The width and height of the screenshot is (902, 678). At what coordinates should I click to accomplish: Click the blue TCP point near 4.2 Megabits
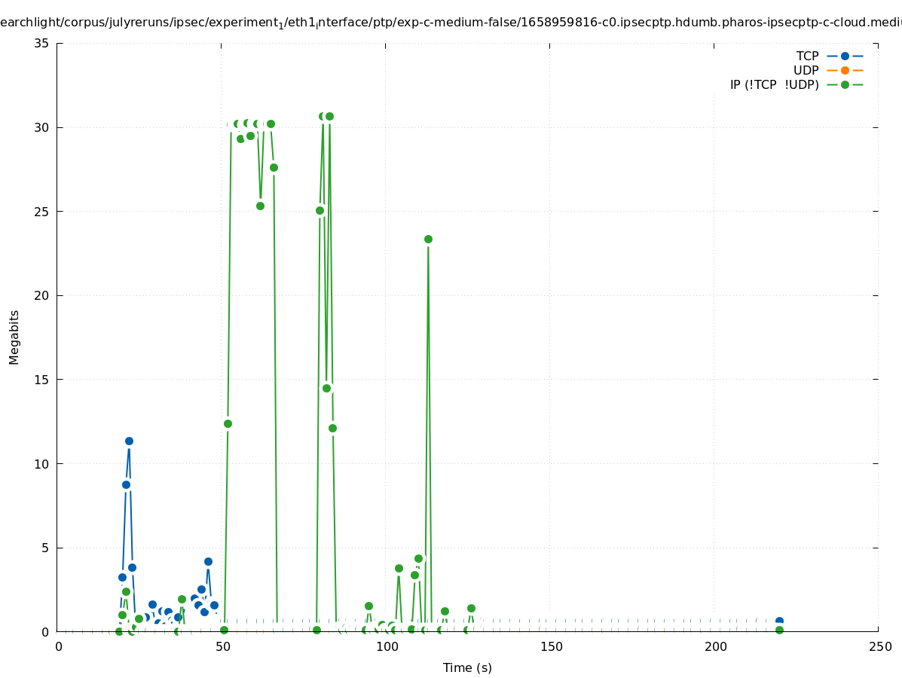[208, 561]
